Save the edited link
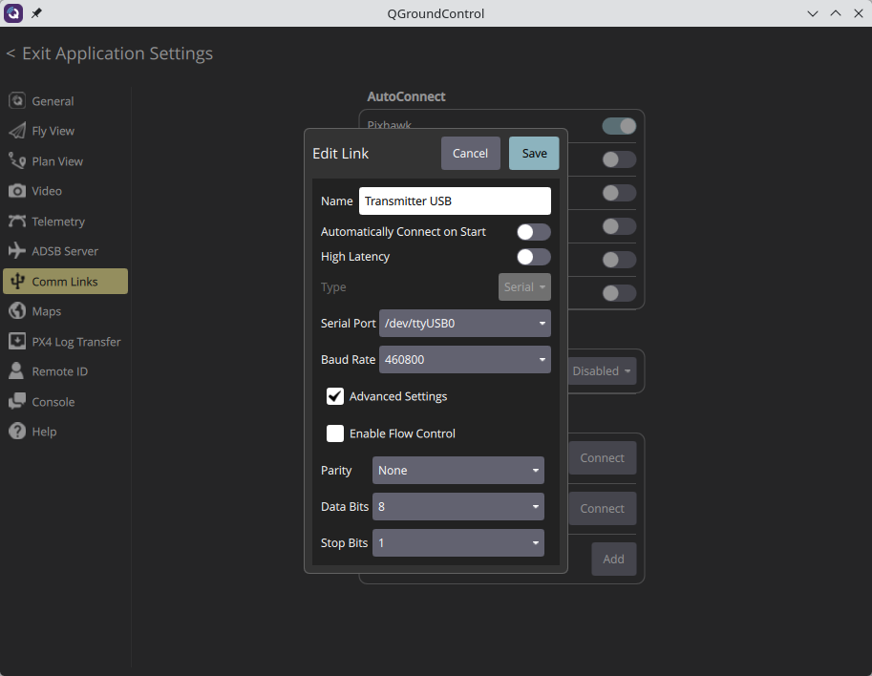 tap(534, 154)
